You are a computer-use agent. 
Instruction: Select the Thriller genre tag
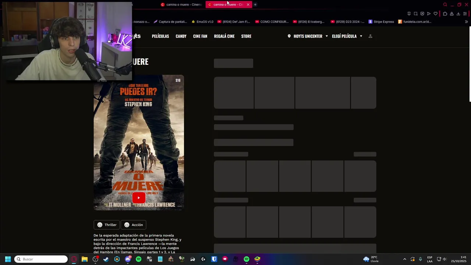[107, 225]
